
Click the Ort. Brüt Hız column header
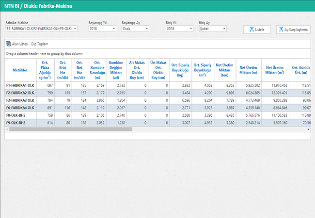pyautogui.click(x=63, y=70)
